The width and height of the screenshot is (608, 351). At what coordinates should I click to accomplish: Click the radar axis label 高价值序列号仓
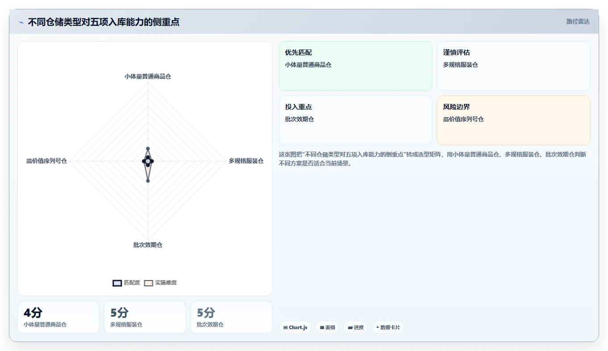point(46,161)
